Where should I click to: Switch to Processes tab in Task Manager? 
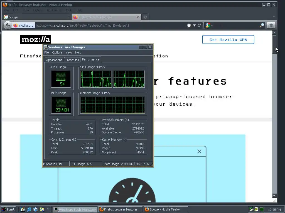pos(72,60)
